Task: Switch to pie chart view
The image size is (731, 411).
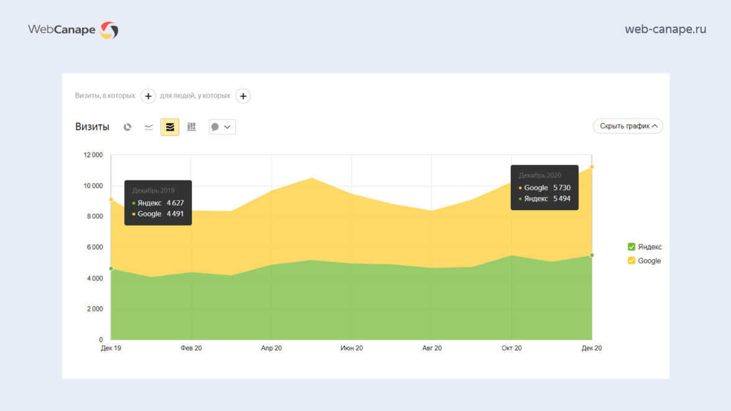Action: click(127, 127)
